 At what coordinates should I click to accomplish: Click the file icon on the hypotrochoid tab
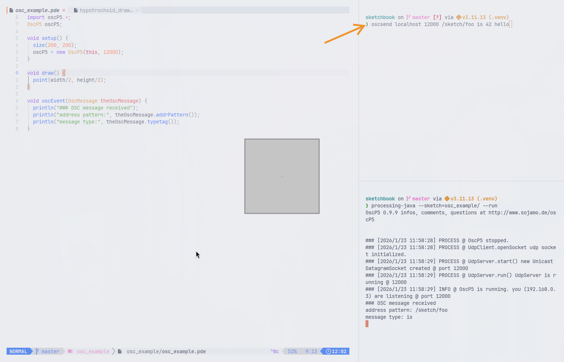[76, 10]
